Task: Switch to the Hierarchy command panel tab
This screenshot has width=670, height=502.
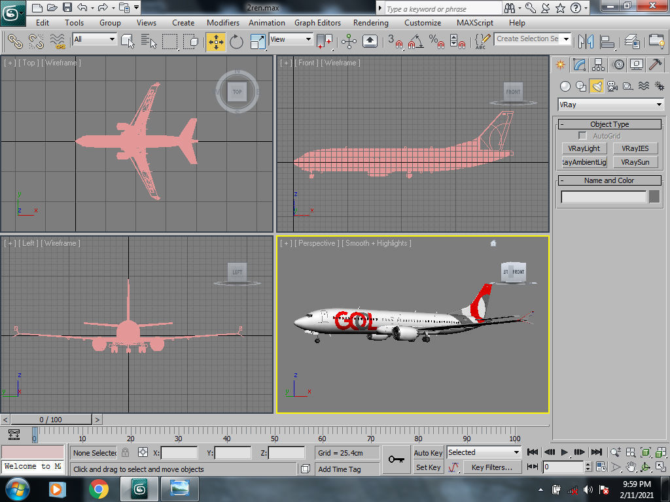Action: [x=598, y=65]
